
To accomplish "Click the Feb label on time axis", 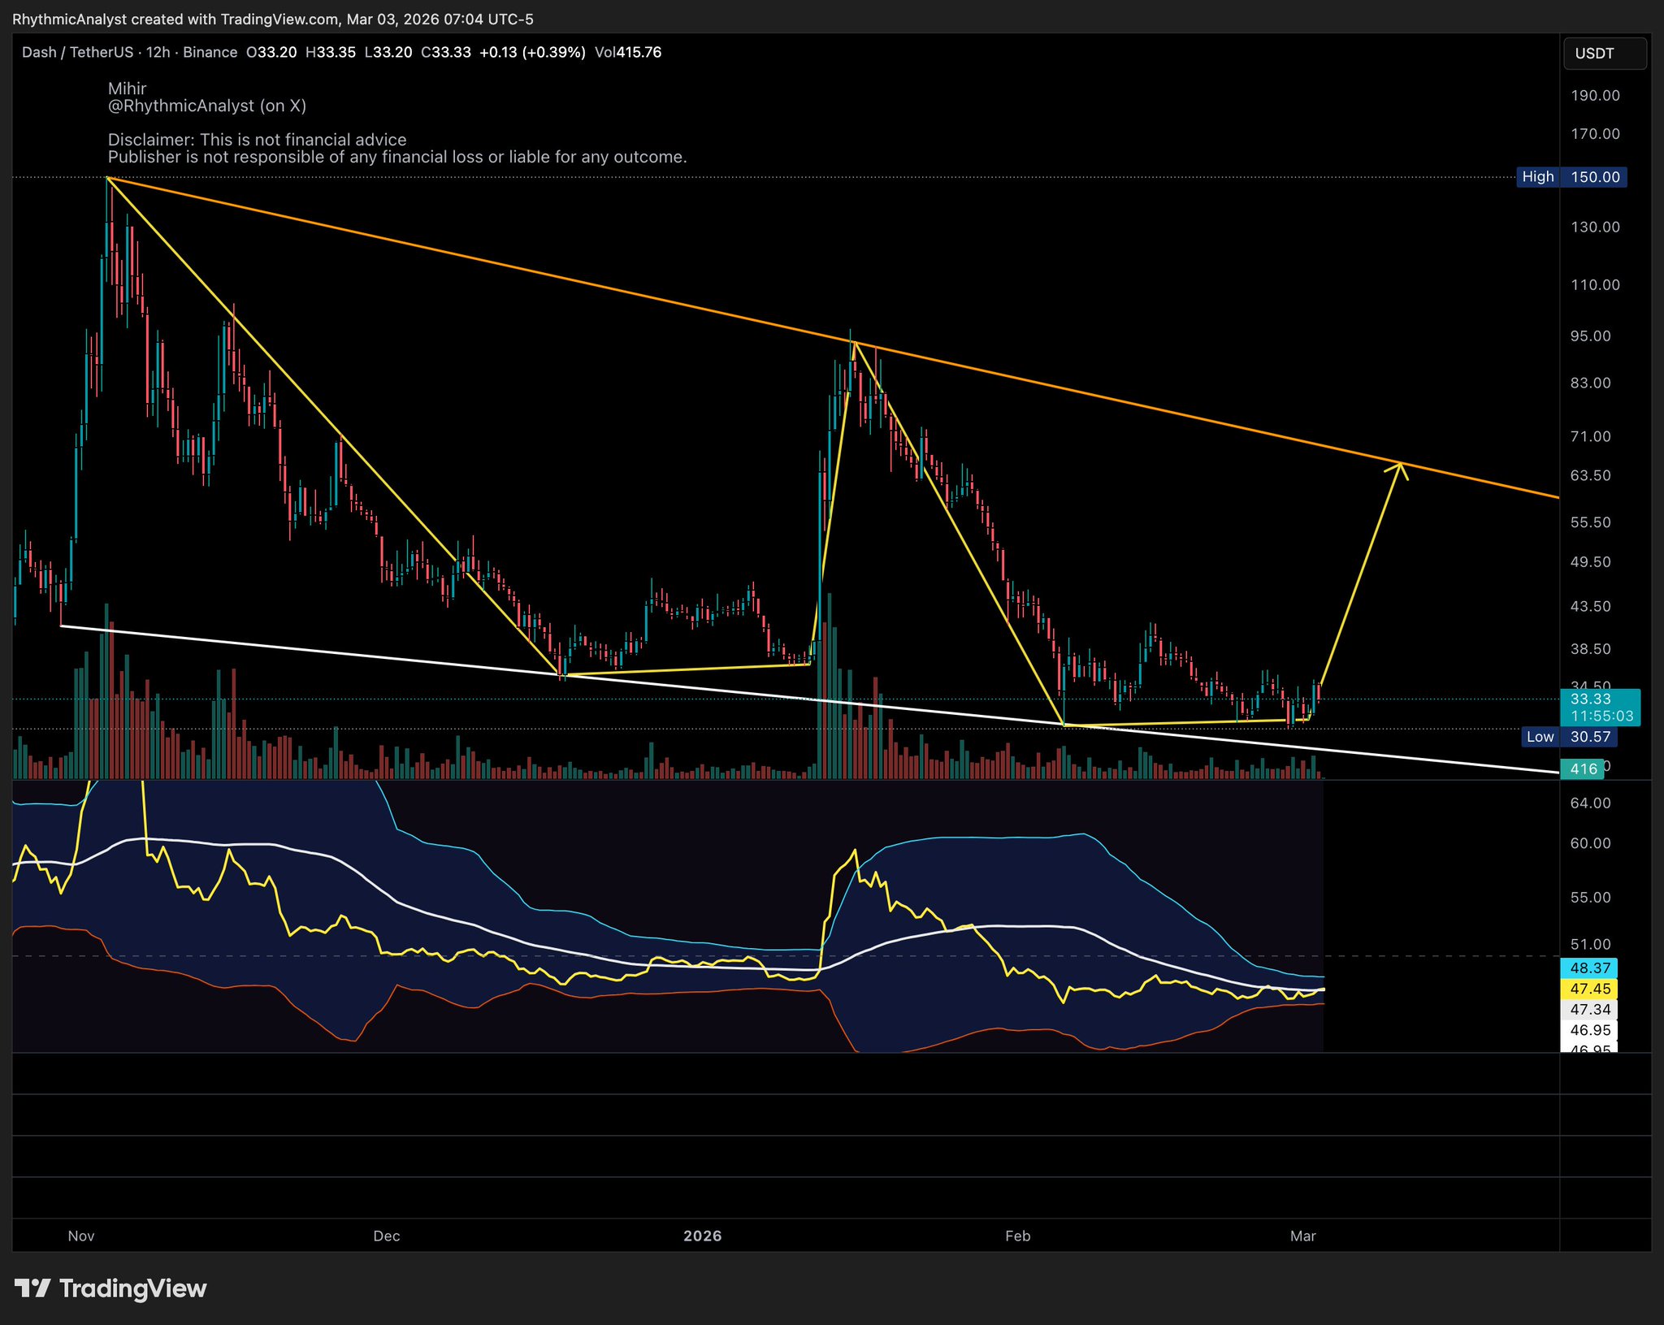I will (1017, 1236).
